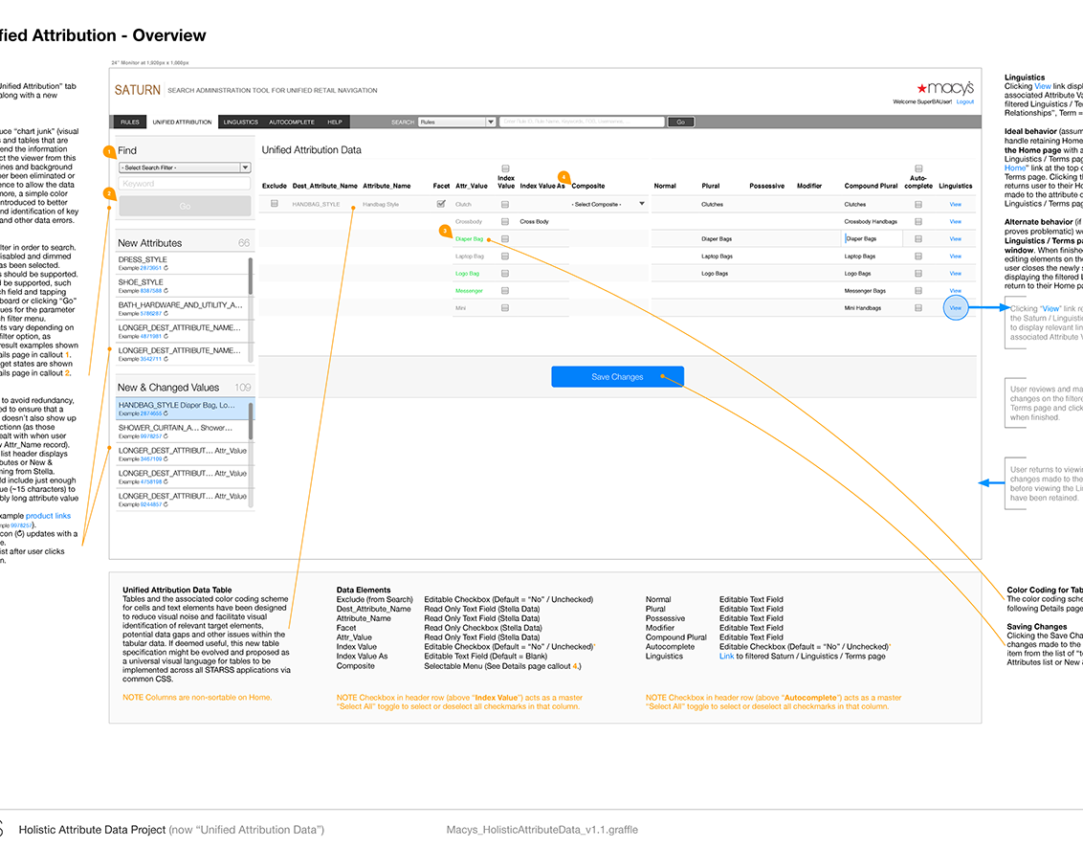
Task: Open the Rules search scope dropdown
Action: [456, 122]
